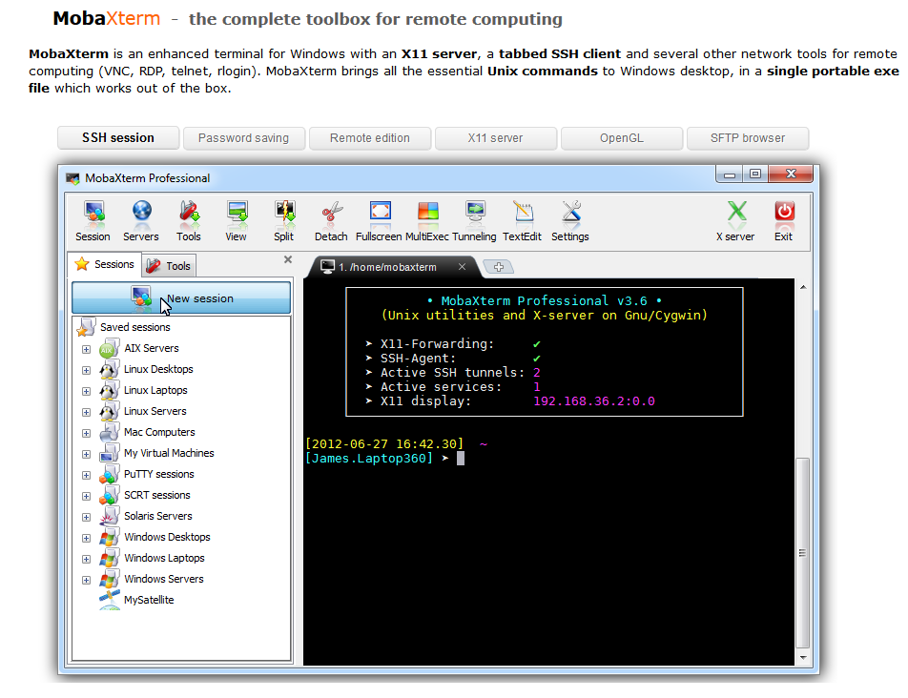This screenshot has width=908, height=698.
Task: Open the SFTP browser feature link
Action: (748, 137)
